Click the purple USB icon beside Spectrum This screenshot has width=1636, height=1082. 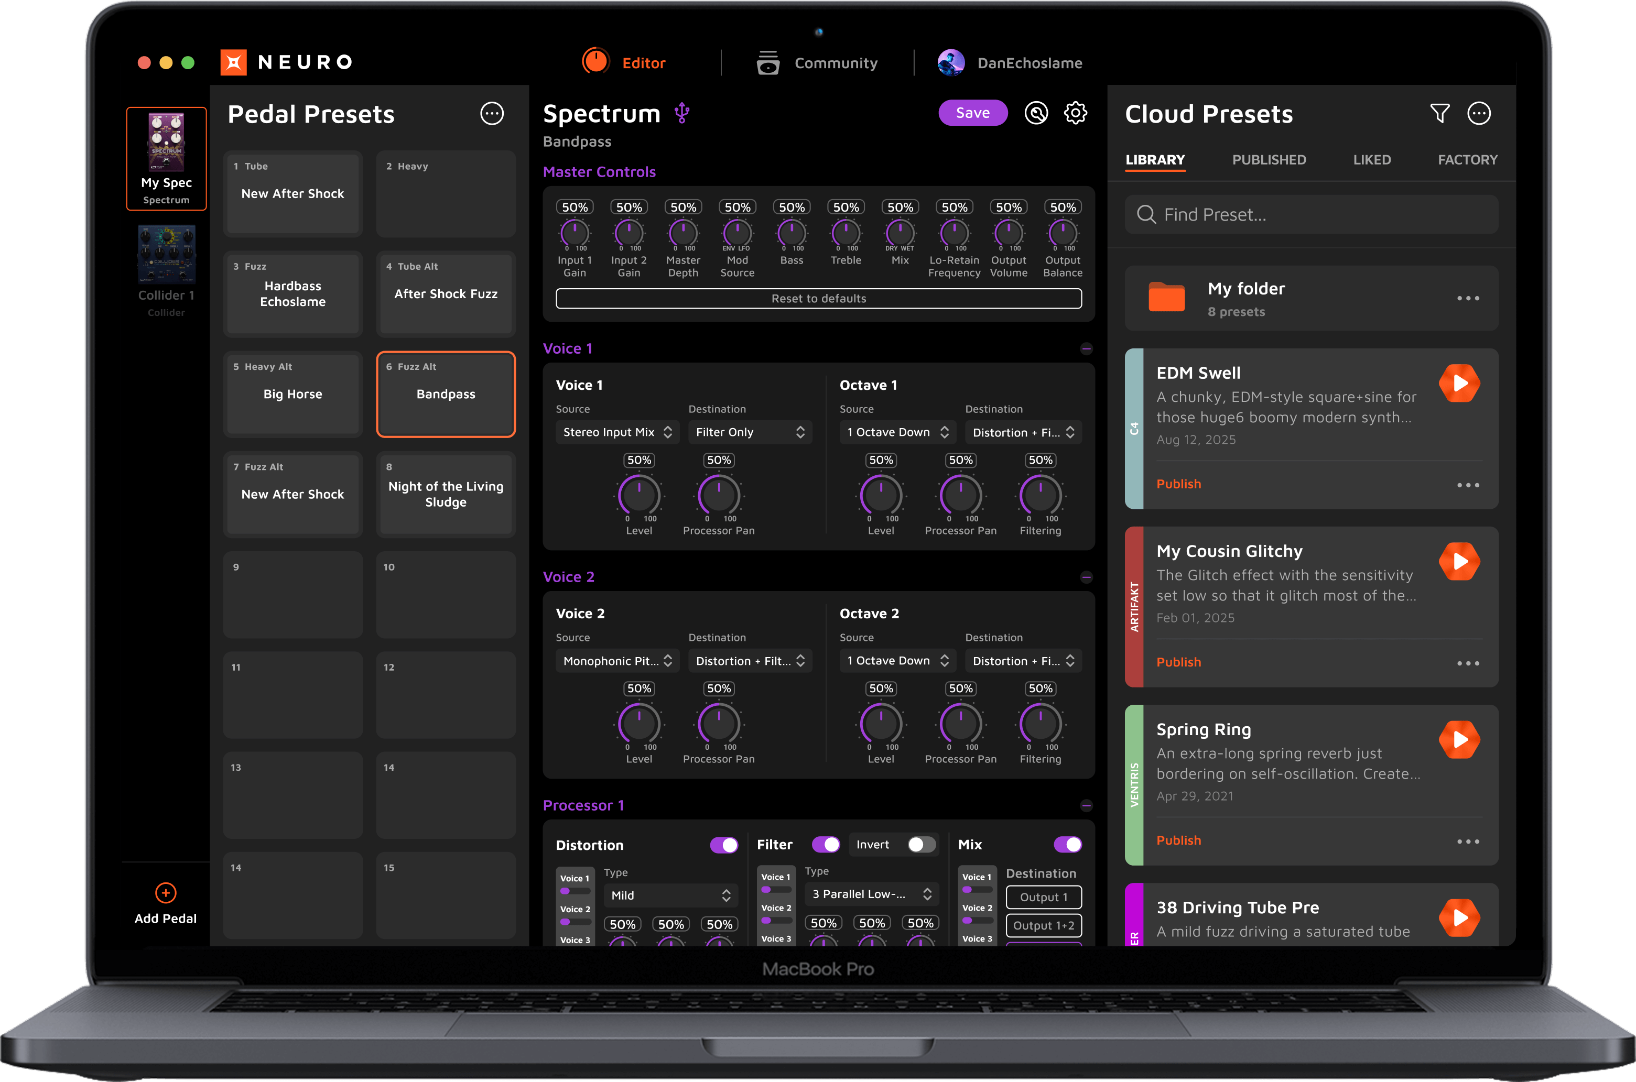coord(682,113)
